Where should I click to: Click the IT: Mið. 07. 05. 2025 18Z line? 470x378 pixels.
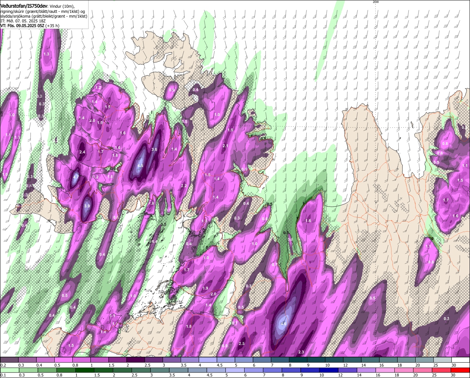click(23, 21)
